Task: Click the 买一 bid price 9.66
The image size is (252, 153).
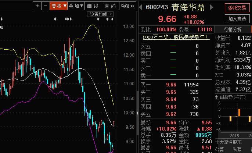Action: point(171,85)
